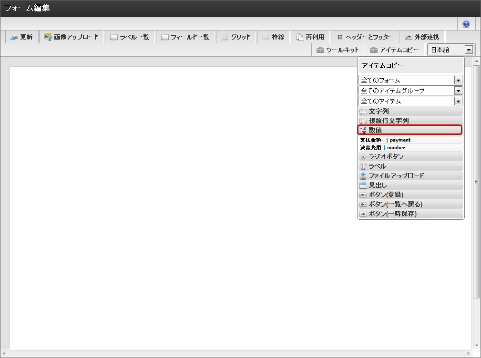Select the 支払金額 payment item
481x358 pixels.
tap(410, 140)
